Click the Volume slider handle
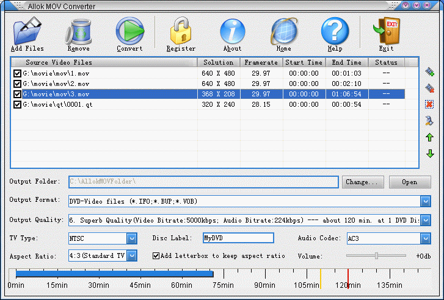The image size is (444, 300). [376, 255]
